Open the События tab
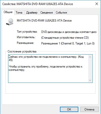This screenshot has width=101, height=114. (61, 13)
